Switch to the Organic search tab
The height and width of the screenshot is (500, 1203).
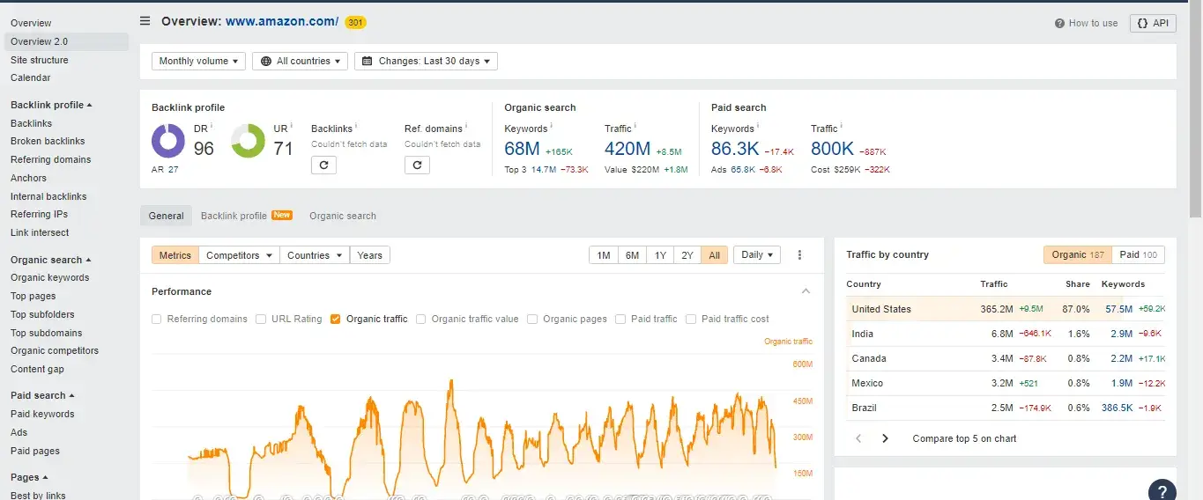(x=343, y=216)
